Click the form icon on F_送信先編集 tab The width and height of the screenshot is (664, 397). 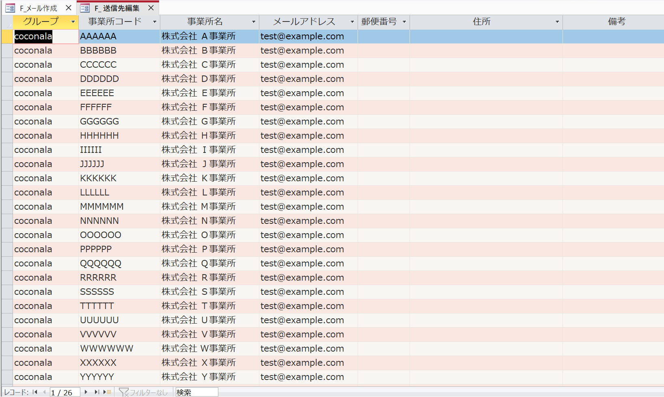[x=85, y=8]
